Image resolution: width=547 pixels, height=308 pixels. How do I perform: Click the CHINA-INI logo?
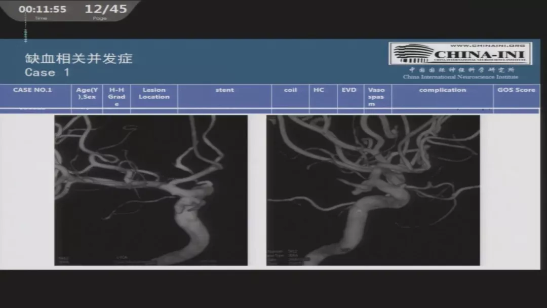pos(460,53)
